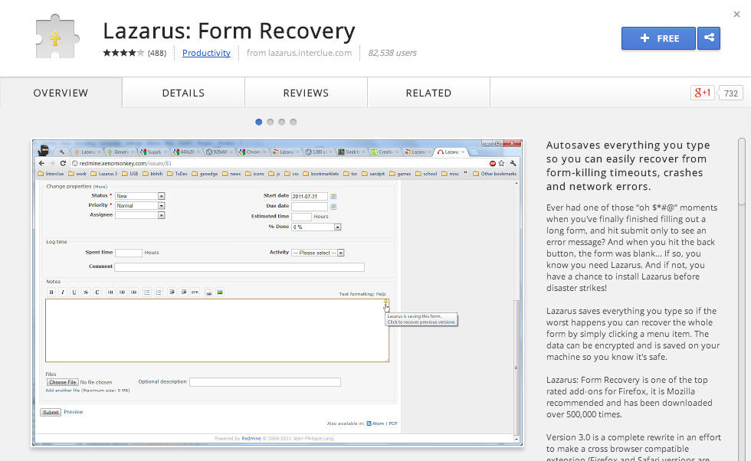Open the Productivity category link
751x461 pixels.
206,53
